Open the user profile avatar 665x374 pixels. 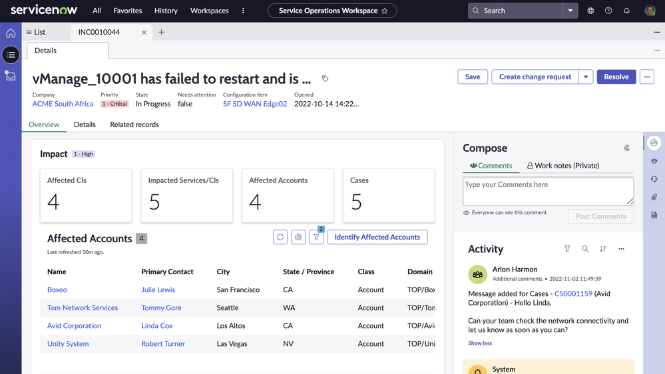pos(650,11)
